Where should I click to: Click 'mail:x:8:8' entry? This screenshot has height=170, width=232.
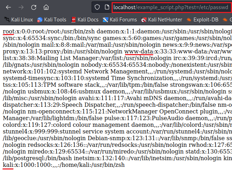(55, 45)
